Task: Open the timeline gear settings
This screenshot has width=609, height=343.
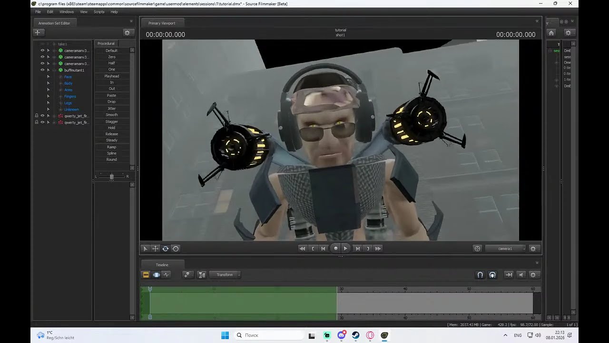Action: 533,275
